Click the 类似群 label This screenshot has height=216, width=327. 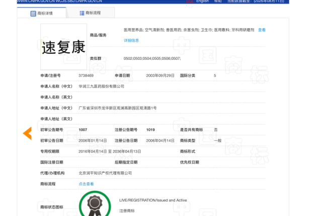[x=96, y=59]
